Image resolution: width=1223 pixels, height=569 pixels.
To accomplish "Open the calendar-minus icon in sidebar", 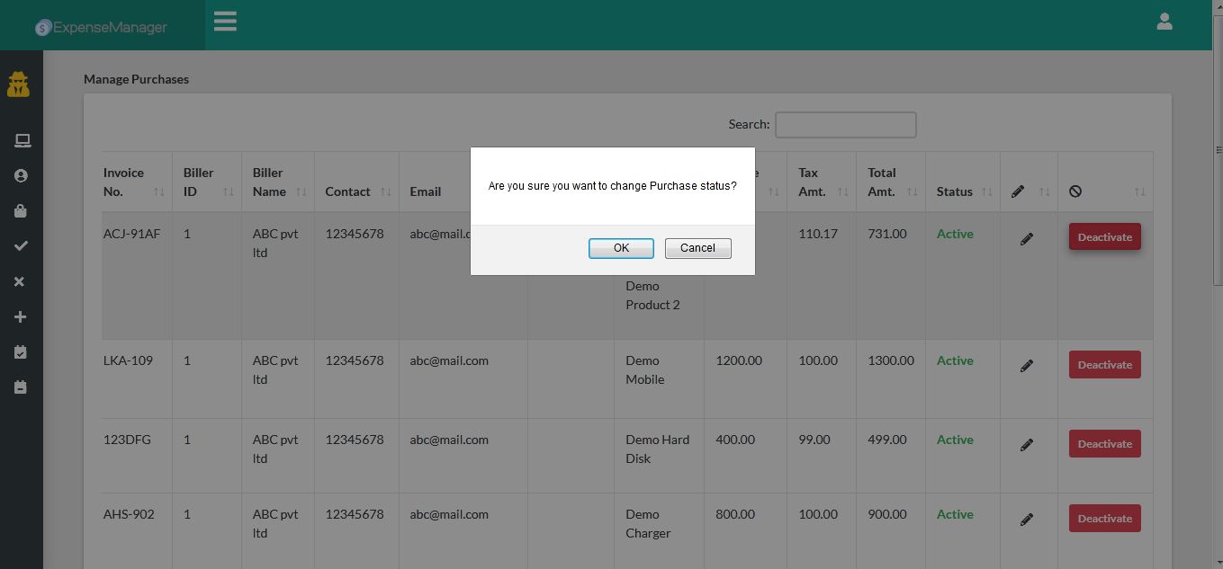I will click(21, 387).
